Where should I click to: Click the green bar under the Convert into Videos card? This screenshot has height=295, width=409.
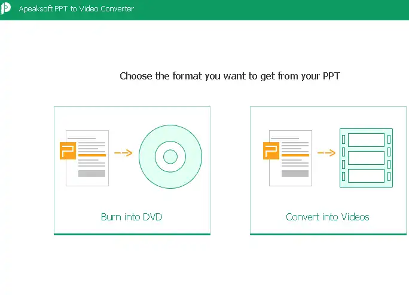pos(328,234)
